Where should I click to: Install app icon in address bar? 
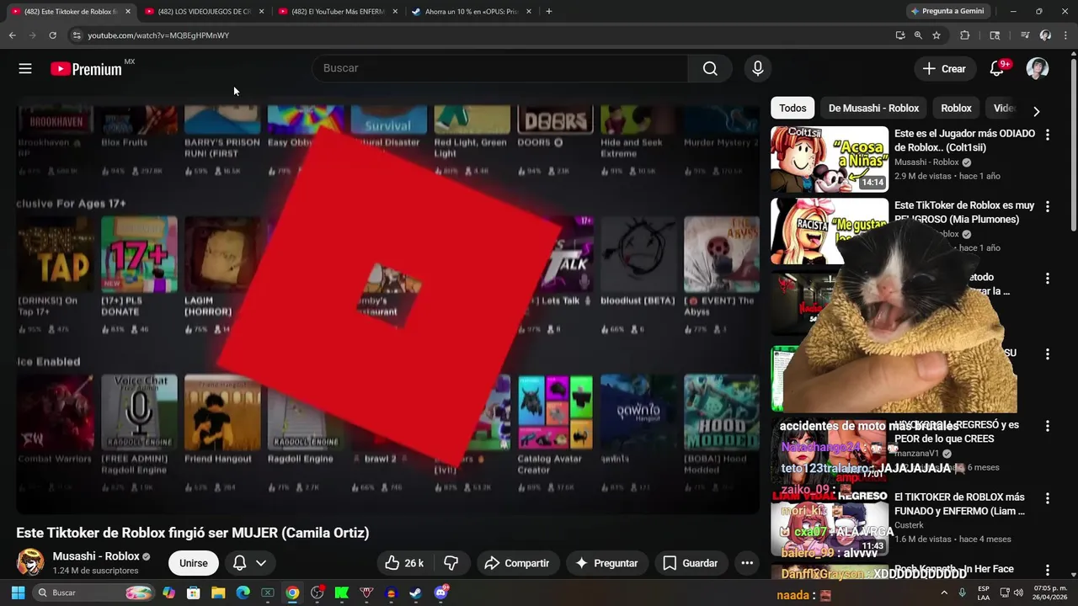pyautogui.click(x=900, y=35)
